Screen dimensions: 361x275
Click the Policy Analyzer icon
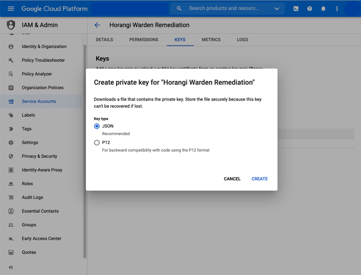(x=11, y=74)
